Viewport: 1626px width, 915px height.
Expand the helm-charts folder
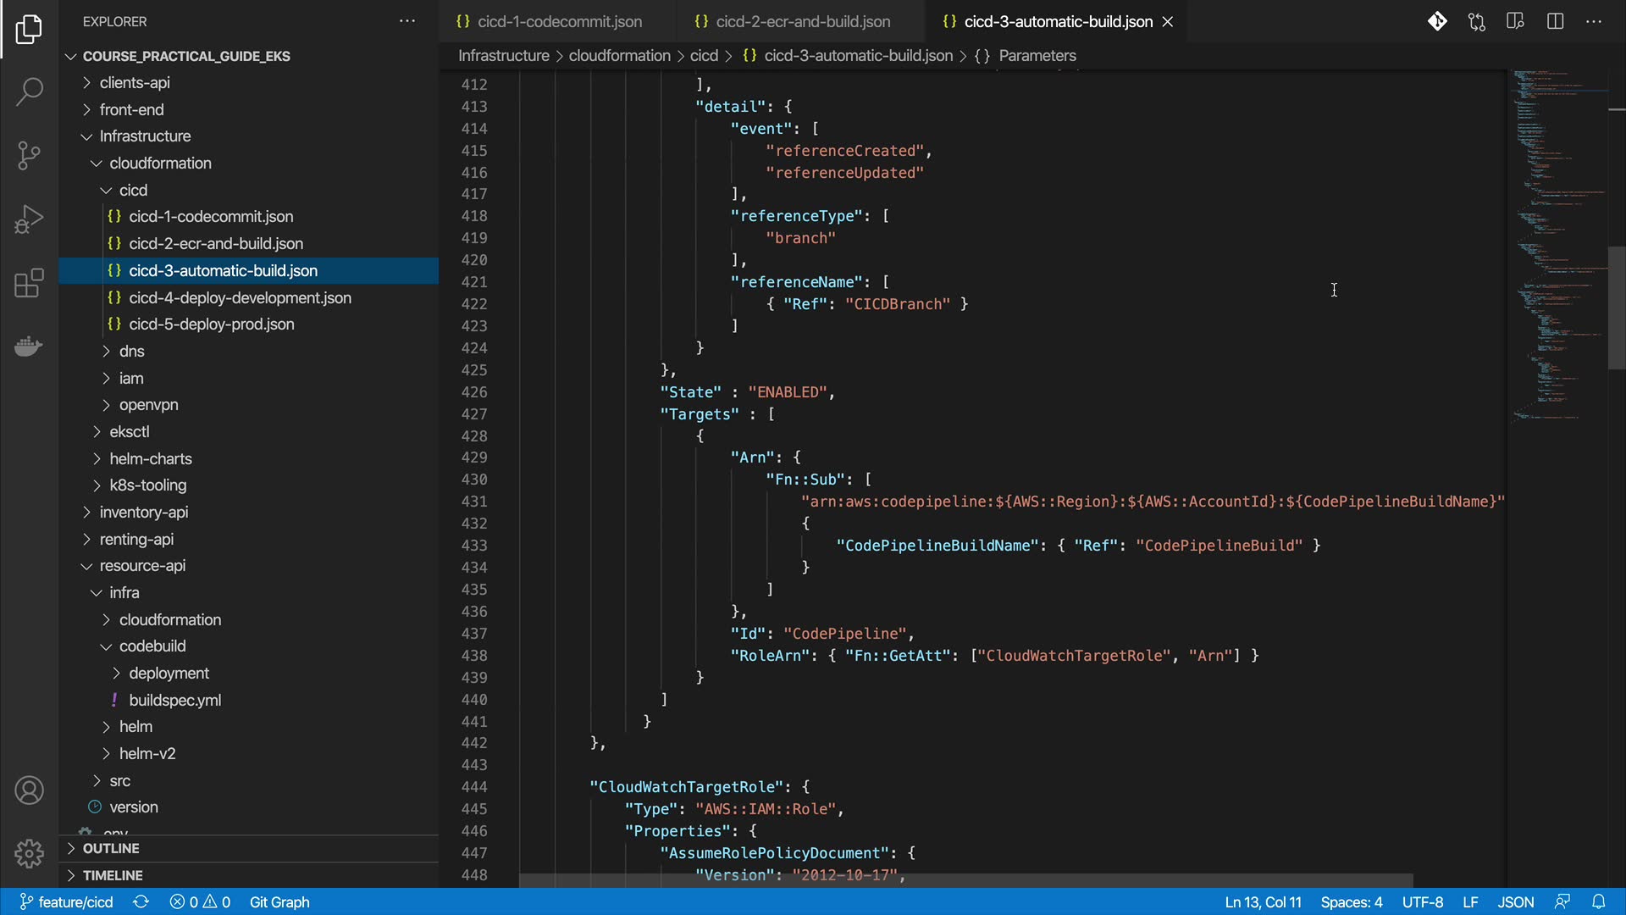(150, 458)
